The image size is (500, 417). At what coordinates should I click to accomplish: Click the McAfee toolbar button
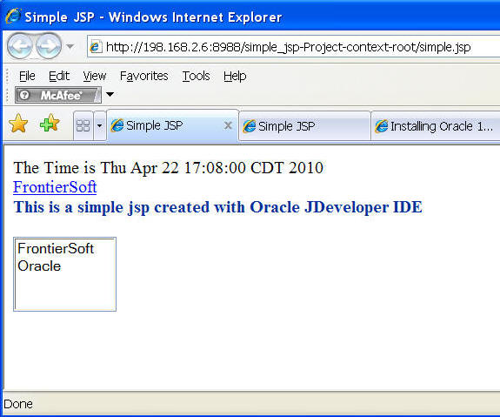(58, 95)
